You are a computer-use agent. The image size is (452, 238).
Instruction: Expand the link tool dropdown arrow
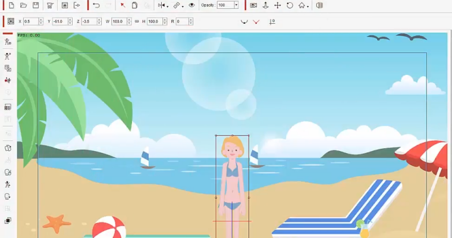pyautogui.click(x=183, y=7)
